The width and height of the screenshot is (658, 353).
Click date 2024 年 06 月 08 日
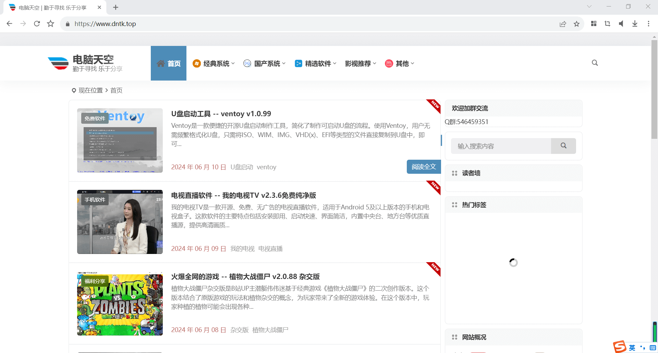pos(198,330)
